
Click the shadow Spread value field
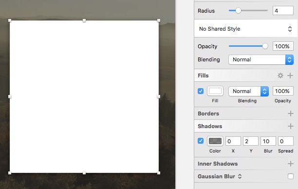pyautogui.click(x=285, y=141)
